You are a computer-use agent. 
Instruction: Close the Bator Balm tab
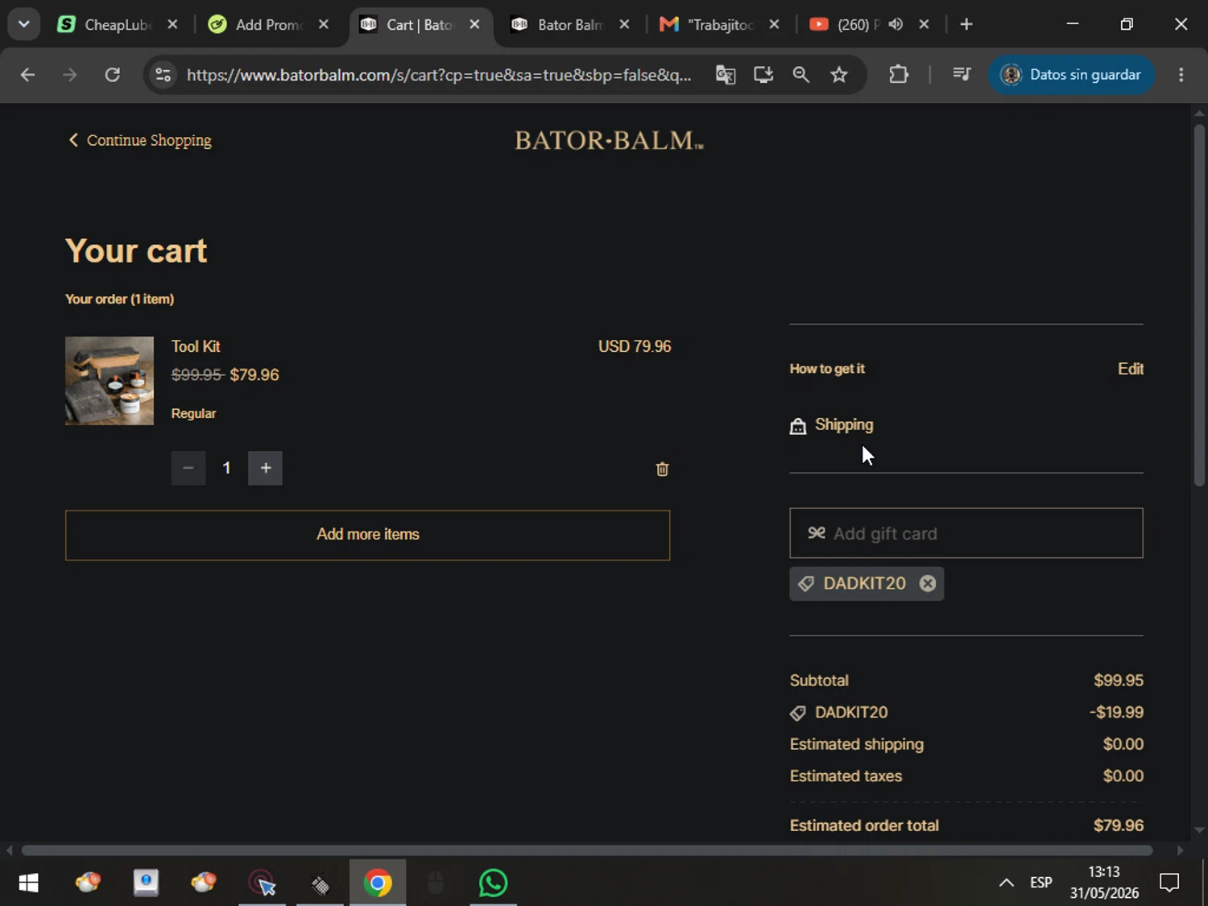point(624,25)
